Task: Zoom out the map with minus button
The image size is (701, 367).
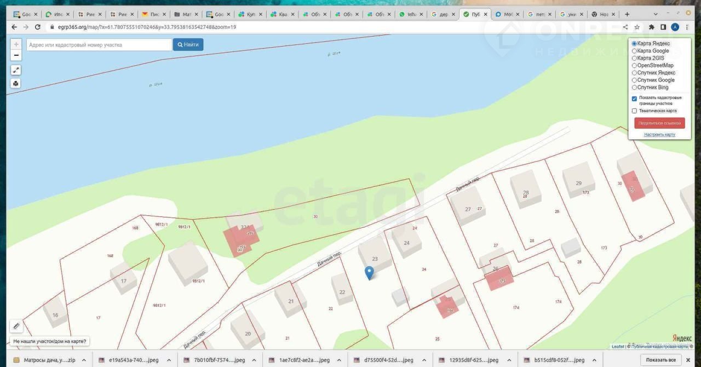Action: click(16, 55)
